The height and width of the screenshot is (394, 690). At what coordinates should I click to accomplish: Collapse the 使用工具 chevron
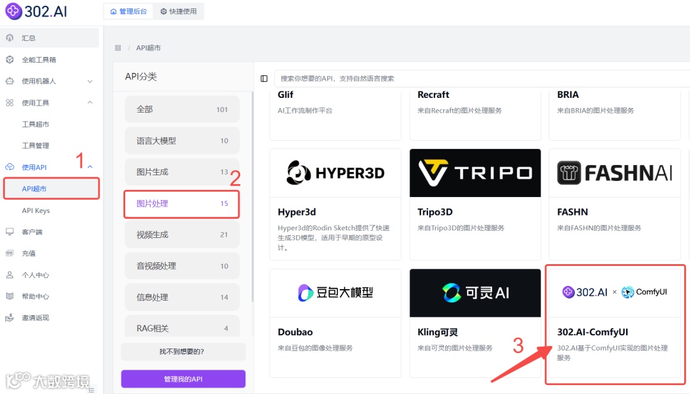[x=90, y=102]
